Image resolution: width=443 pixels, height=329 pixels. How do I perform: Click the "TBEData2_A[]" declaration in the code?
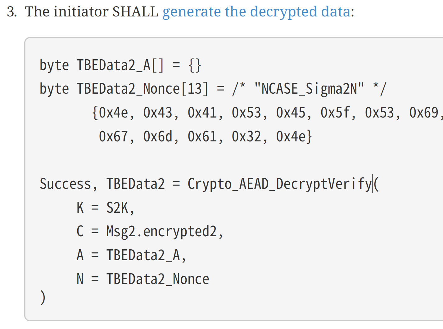[x=120, y=65]
